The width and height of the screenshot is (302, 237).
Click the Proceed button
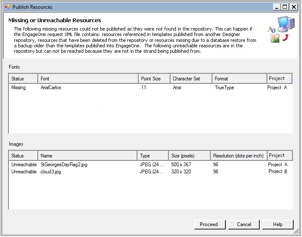click(x=209, y=224)
